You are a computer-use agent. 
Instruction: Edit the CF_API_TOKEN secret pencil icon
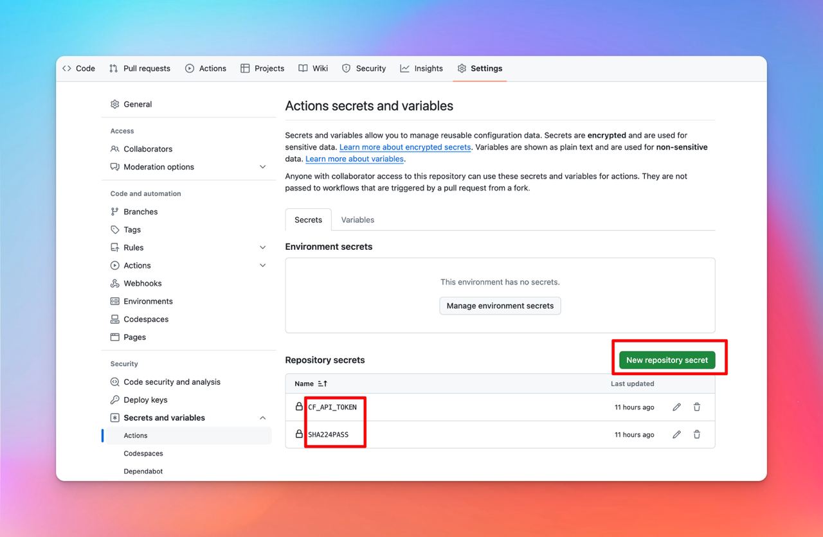click(x=676, y=407)
